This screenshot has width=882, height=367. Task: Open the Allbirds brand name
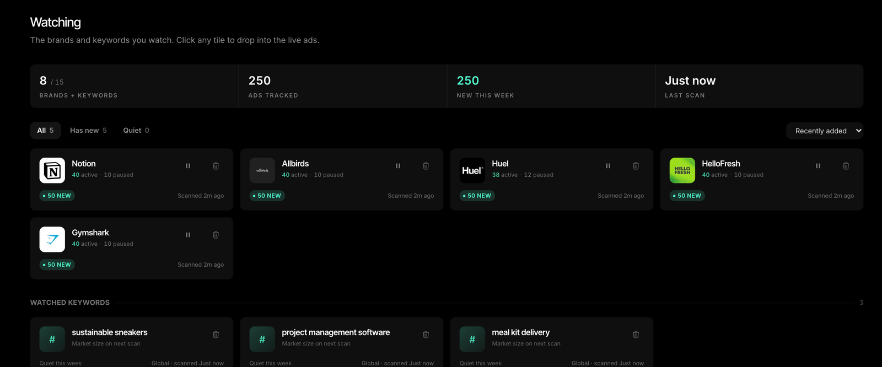tap(295, 164)
